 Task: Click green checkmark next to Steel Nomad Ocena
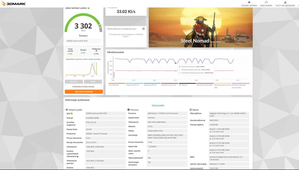[x=89, y=8]
